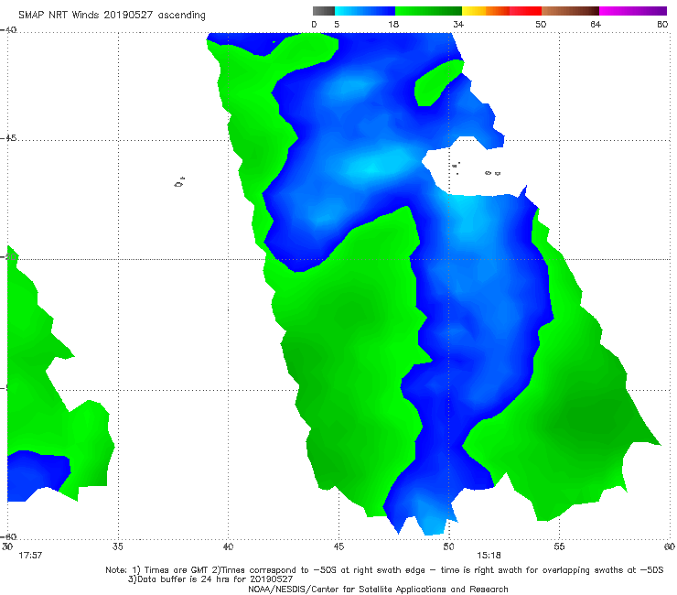Click the NOAA/NESDIS Center for Satellite Applications credit
The image size is (677, 595).
(x=378, y=589)
